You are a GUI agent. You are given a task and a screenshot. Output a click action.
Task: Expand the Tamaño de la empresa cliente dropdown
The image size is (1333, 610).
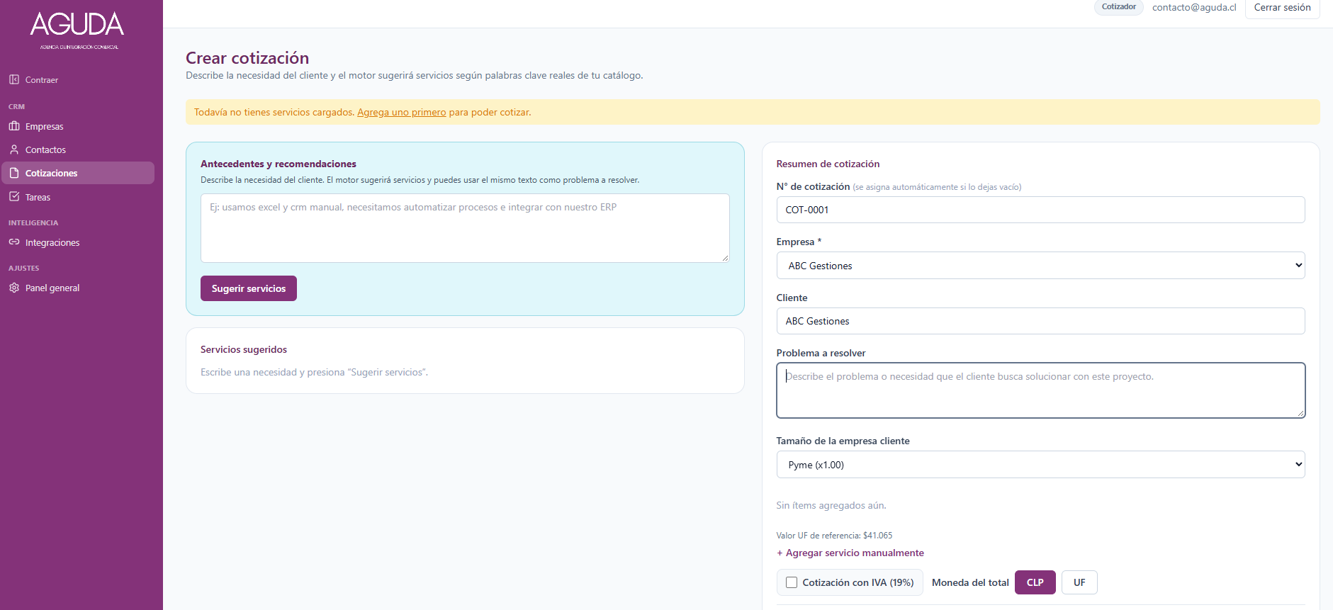tap(1040, 465)
